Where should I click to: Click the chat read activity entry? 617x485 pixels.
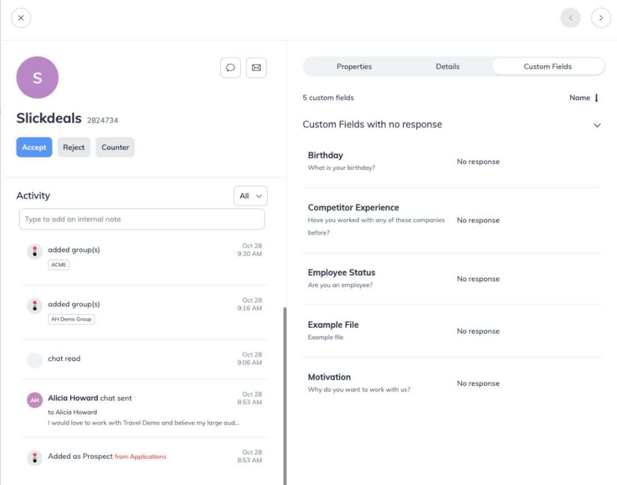tap(144, 360)
